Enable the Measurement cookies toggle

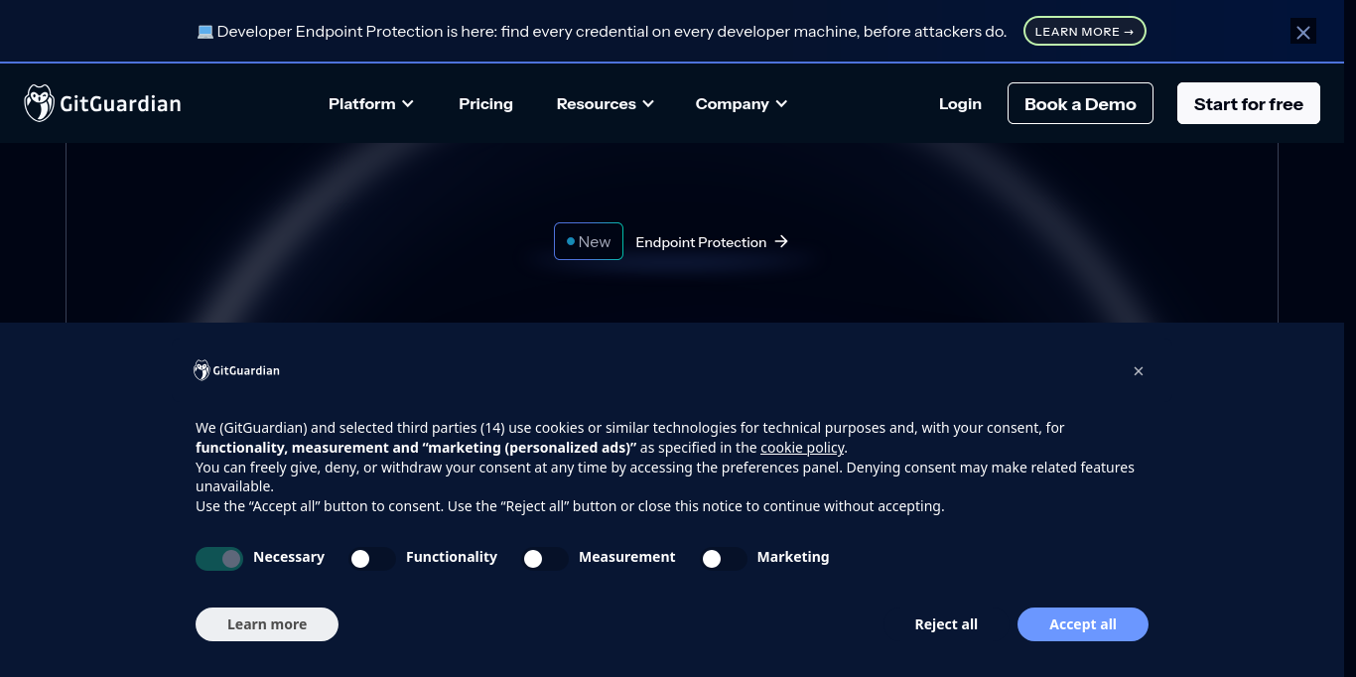click(x=545, y=559)
